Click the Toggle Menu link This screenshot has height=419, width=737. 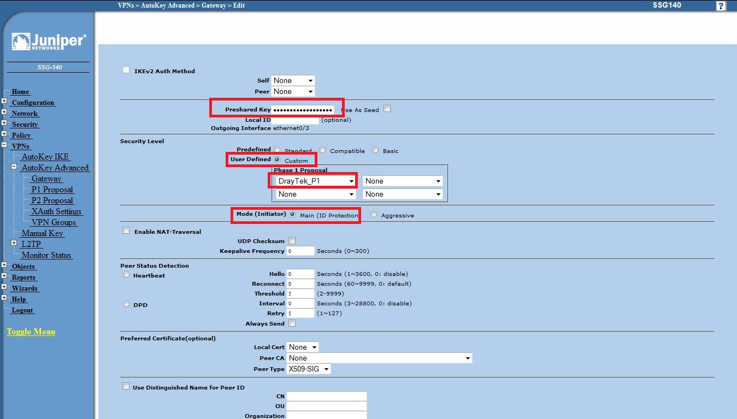[x=31, y=332]
